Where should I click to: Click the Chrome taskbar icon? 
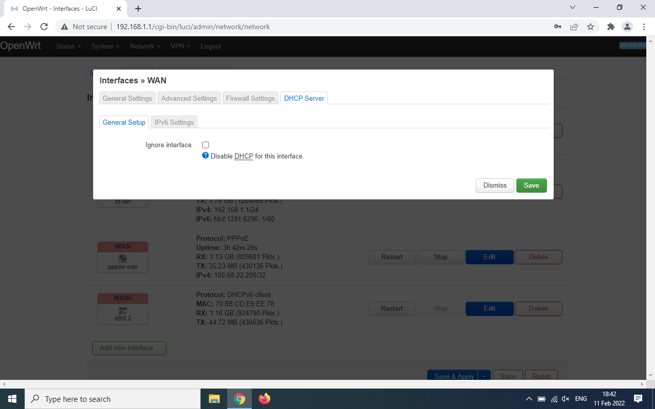point(239,399)
